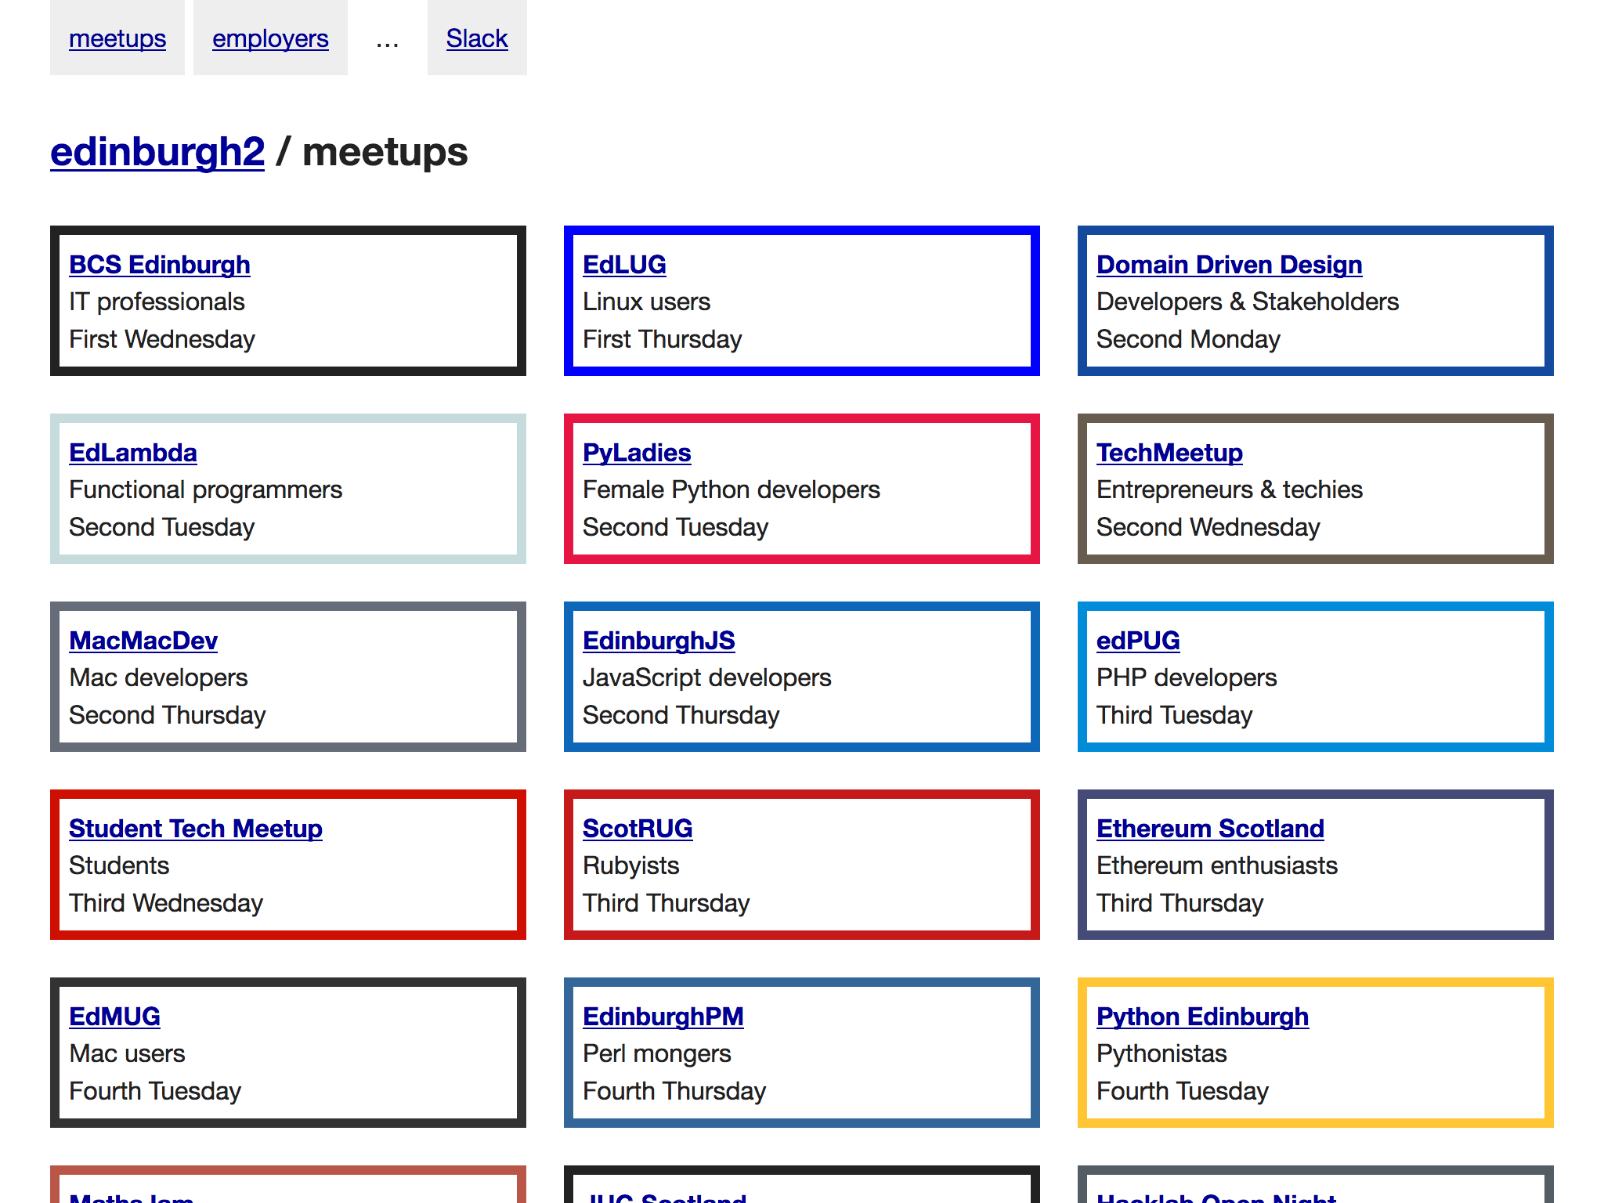Screen dimensions: 1604x1203
Task: Open the edPUG meetup link
Action: 1138,641
